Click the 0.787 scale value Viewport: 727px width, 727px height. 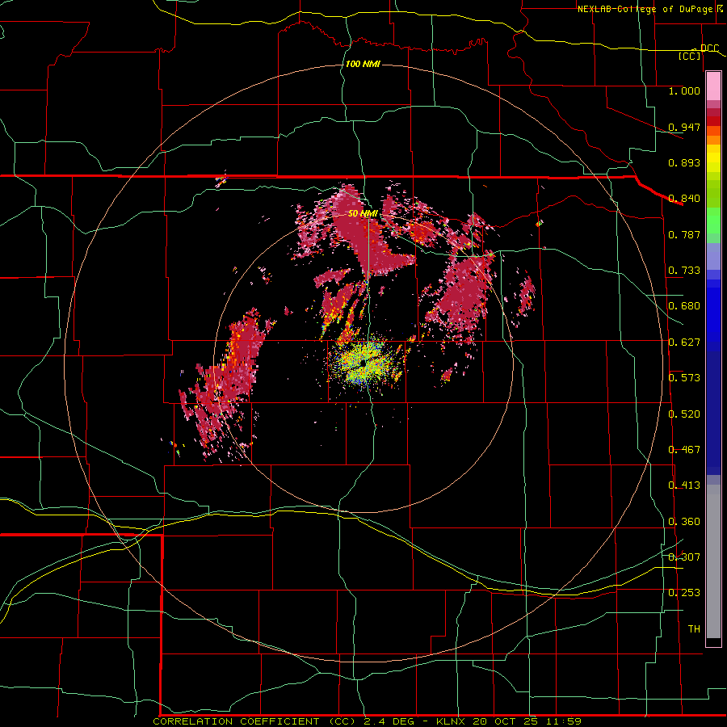(684, 234)
